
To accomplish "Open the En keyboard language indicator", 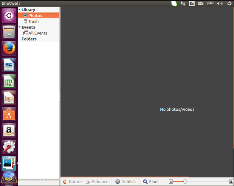I will pyautogui.click(x=192, y=3).
